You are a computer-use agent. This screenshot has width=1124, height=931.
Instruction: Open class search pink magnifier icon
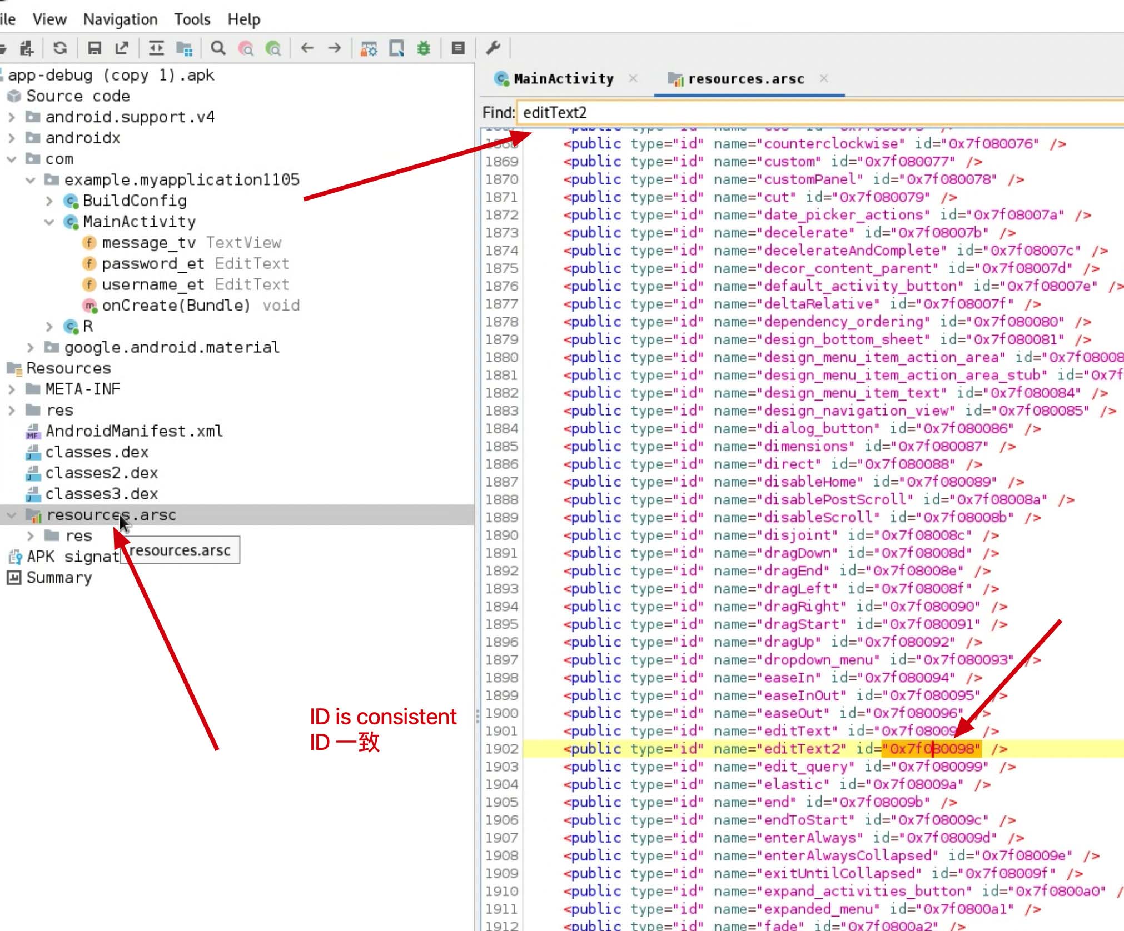point(246,49)
